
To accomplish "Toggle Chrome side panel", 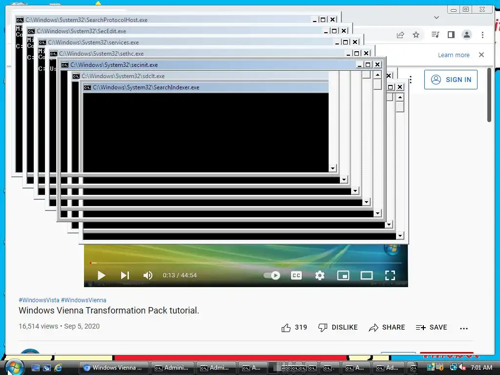I will (x=451, y=35).
